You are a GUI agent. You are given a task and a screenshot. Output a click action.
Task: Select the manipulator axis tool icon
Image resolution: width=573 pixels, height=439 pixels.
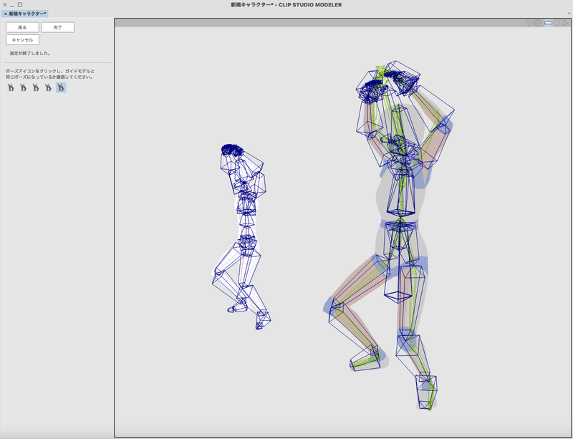coord(565,22)
